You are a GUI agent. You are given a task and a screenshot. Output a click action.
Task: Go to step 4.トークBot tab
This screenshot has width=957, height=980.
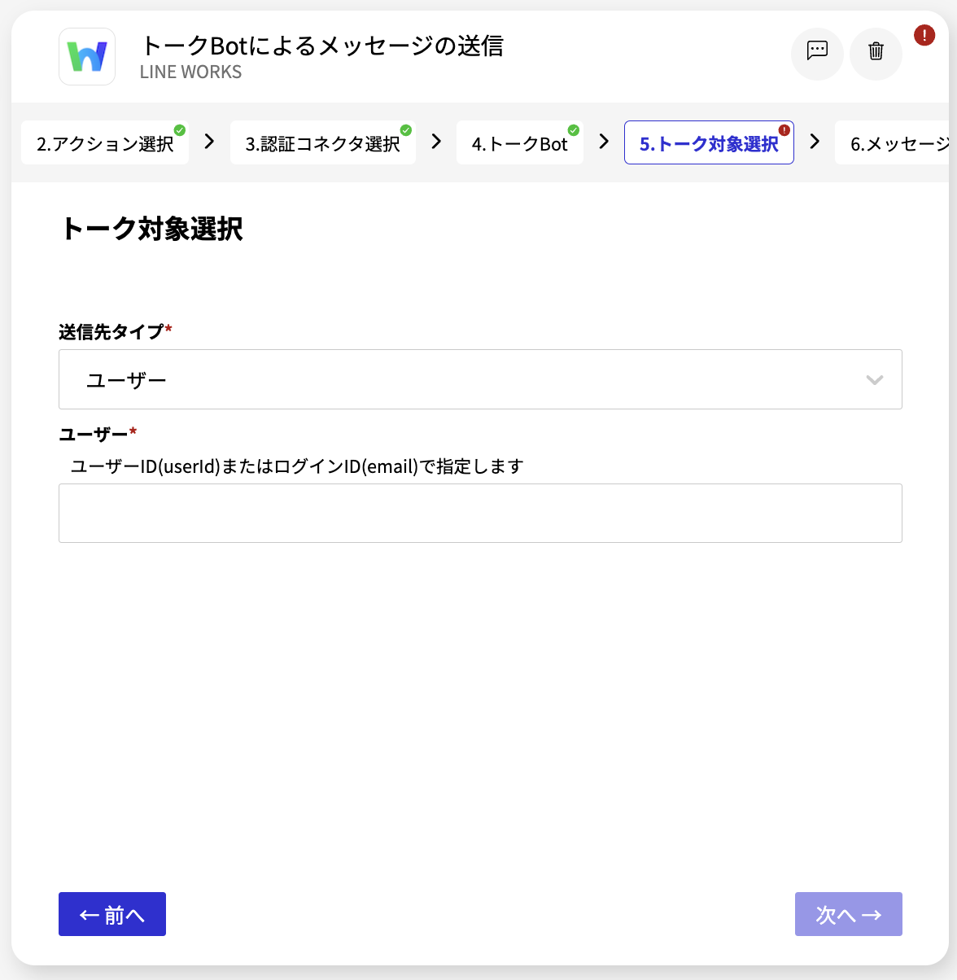tap(520, 143)
